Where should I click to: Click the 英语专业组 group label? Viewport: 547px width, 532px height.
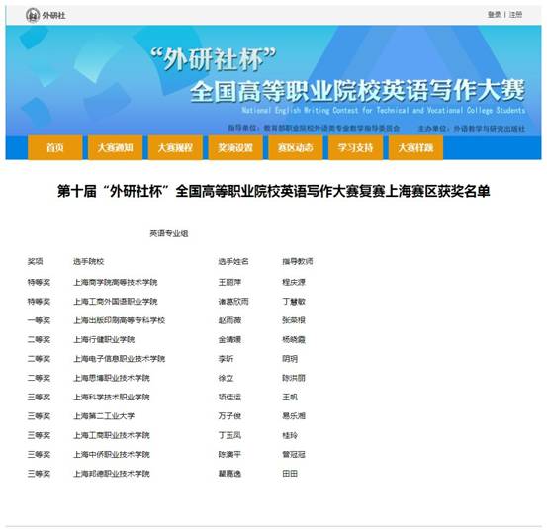(x=169, y=233)
